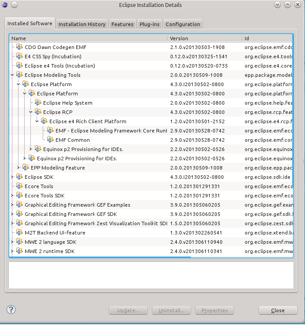Click the window menu button beside Eclipse logo
This screenshot has width=305, height=325.
[14, 4]
